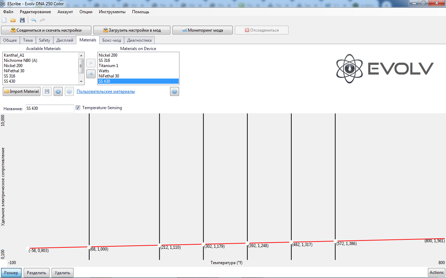Image resolution: width=446 pixels, height=278 pixels.
Task: Open Мониторинг мода
Action: tap(202, 30)
